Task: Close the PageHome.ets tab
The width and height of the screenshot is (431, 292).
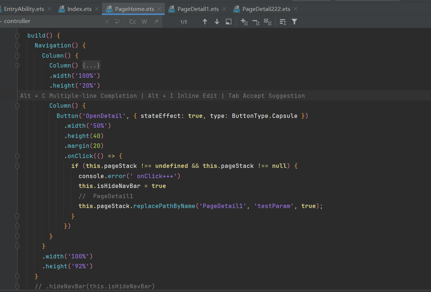Action: coord(160,9)
